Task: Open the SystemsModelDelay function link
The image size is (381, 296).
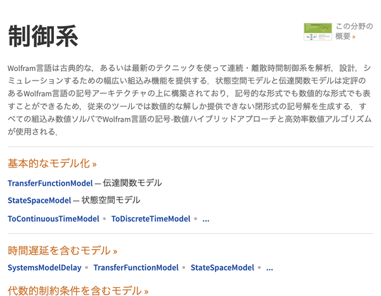Action: (x=44, y=267)
